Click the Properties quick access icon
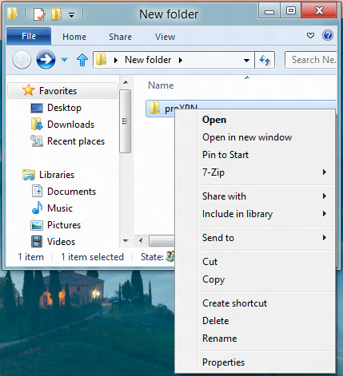 pyautogui.click(x=39, y=14)
